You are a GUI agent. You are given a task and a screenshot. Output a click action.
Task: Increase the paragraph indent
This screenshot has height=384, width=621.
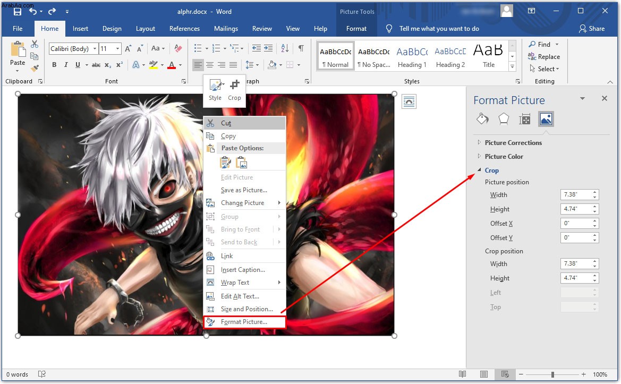[x=268, y=48]
